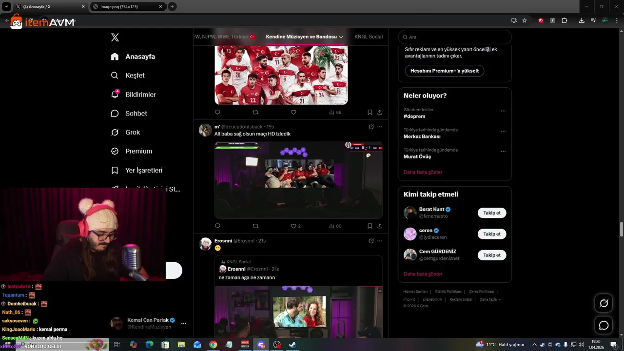Open the #deprem trending topic
The image size is (624, 351).
coord(414,117)
